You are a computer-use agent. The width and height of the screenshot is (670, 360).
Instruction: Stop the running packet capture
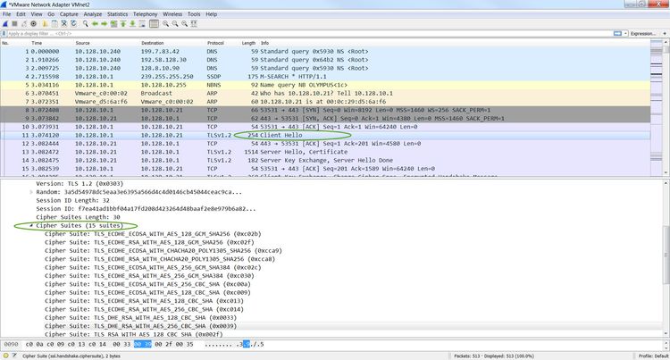click(15, 24)
